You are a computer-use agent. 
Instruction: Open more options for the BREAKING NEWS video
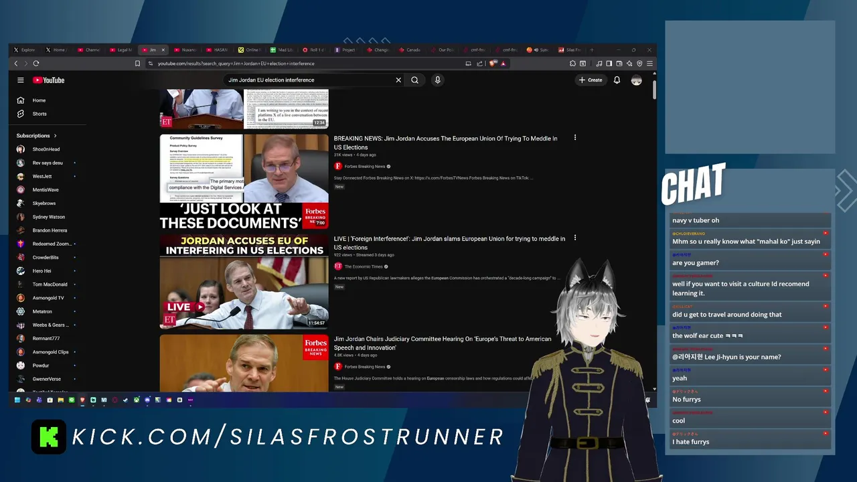pos(574,138)
